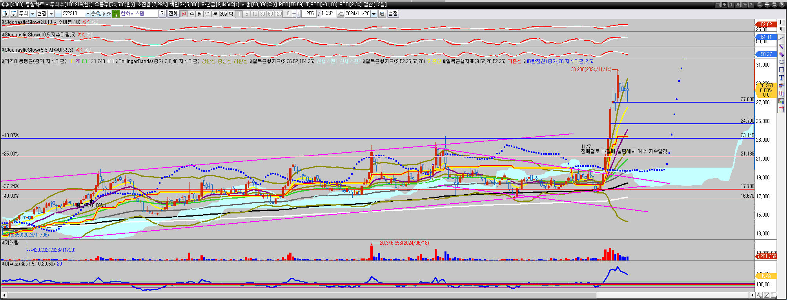
Task: Click the stock code input 272210
Action: click(73, 14)
